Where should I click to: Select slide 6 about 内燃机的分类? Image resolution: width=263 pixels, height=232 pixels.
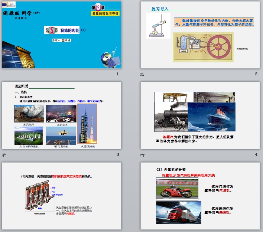tap(200, 196)
